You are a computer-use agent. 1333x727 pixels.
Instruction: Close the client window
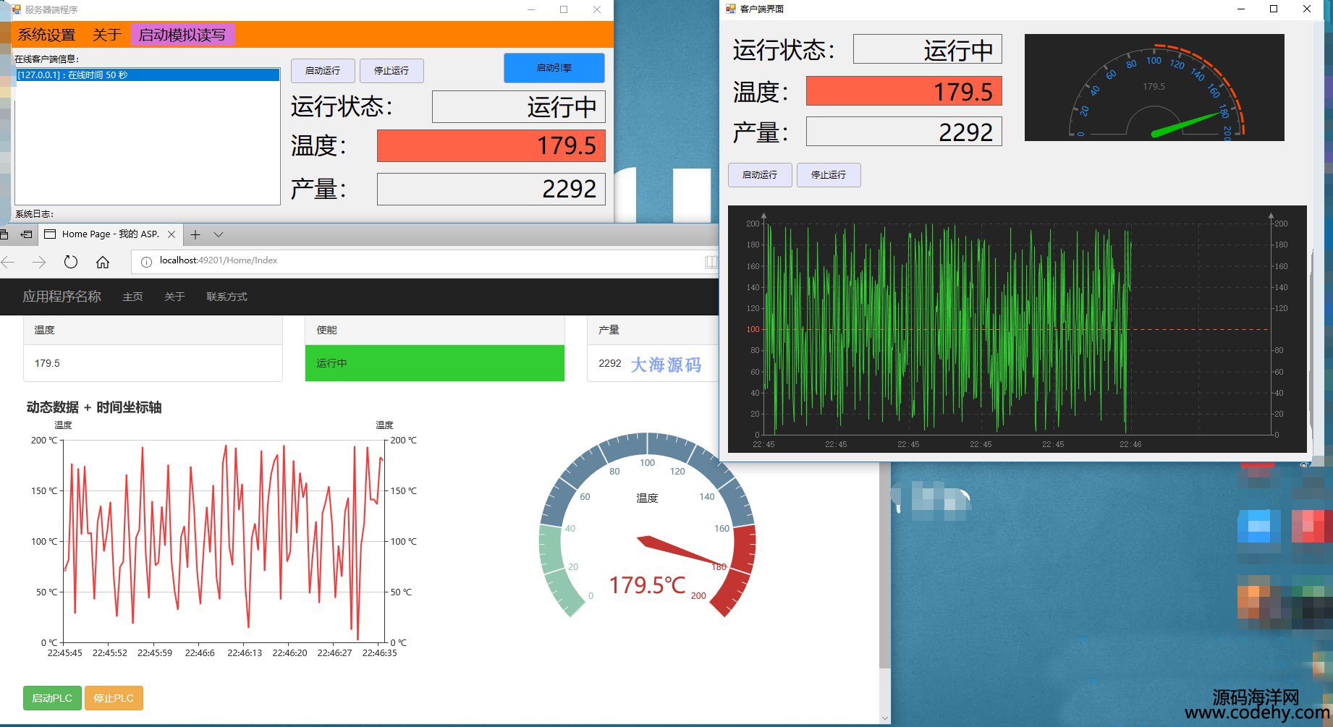coord(1307,9)
